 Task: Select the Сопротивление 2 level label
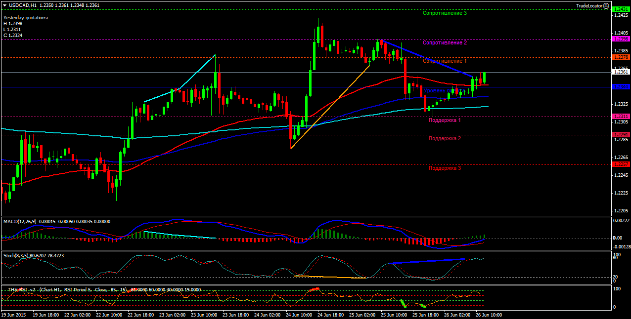click(445, 42)
